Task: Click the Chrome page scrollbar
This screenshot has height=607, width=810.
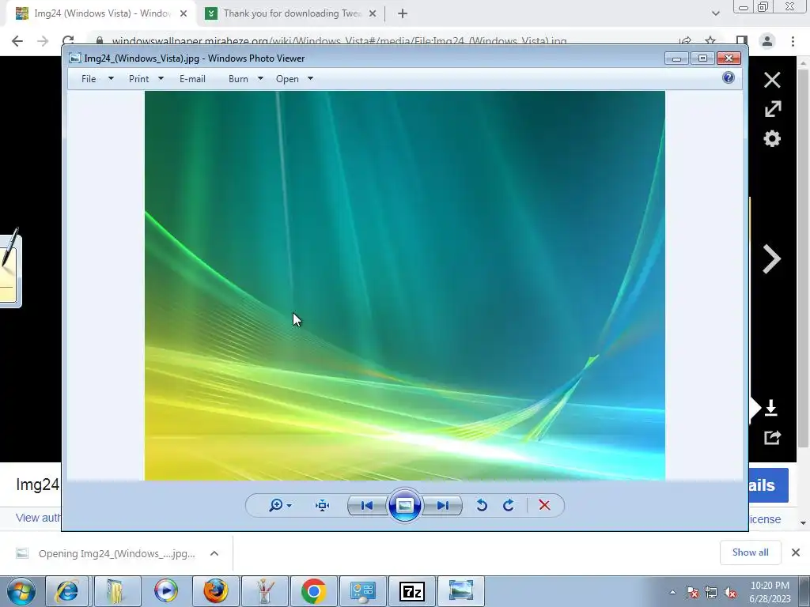Action: tap(803, 258)
